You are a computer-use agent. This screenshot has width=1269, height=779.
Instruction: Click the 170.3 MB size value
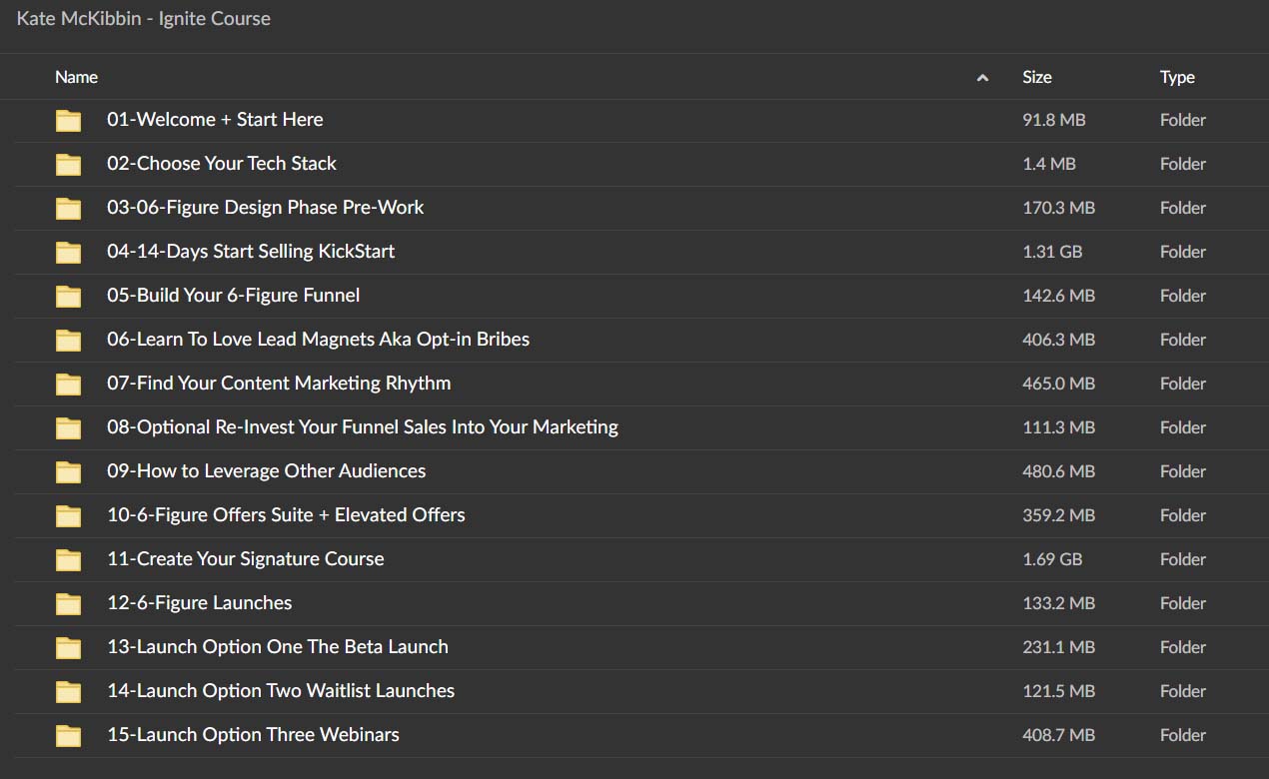(1058, 208)
